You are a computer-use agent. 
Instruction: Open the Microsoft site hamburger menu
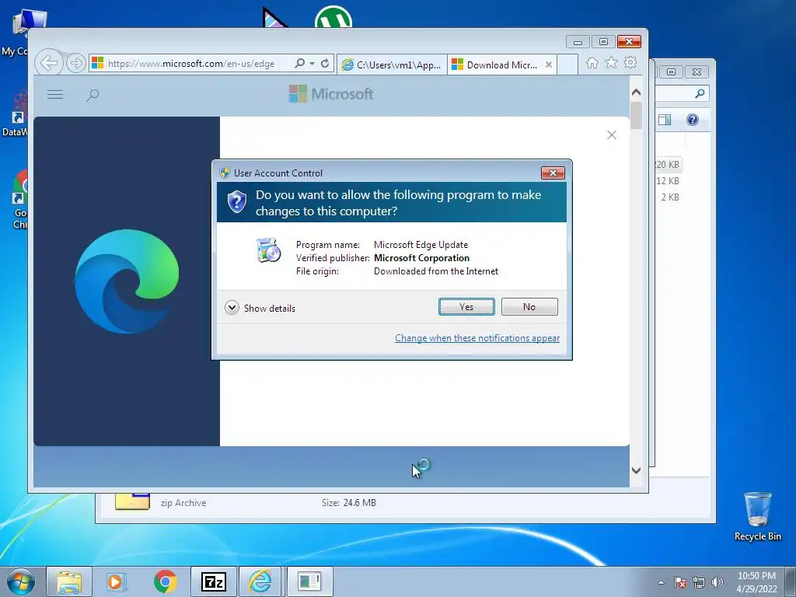(55, 94)
